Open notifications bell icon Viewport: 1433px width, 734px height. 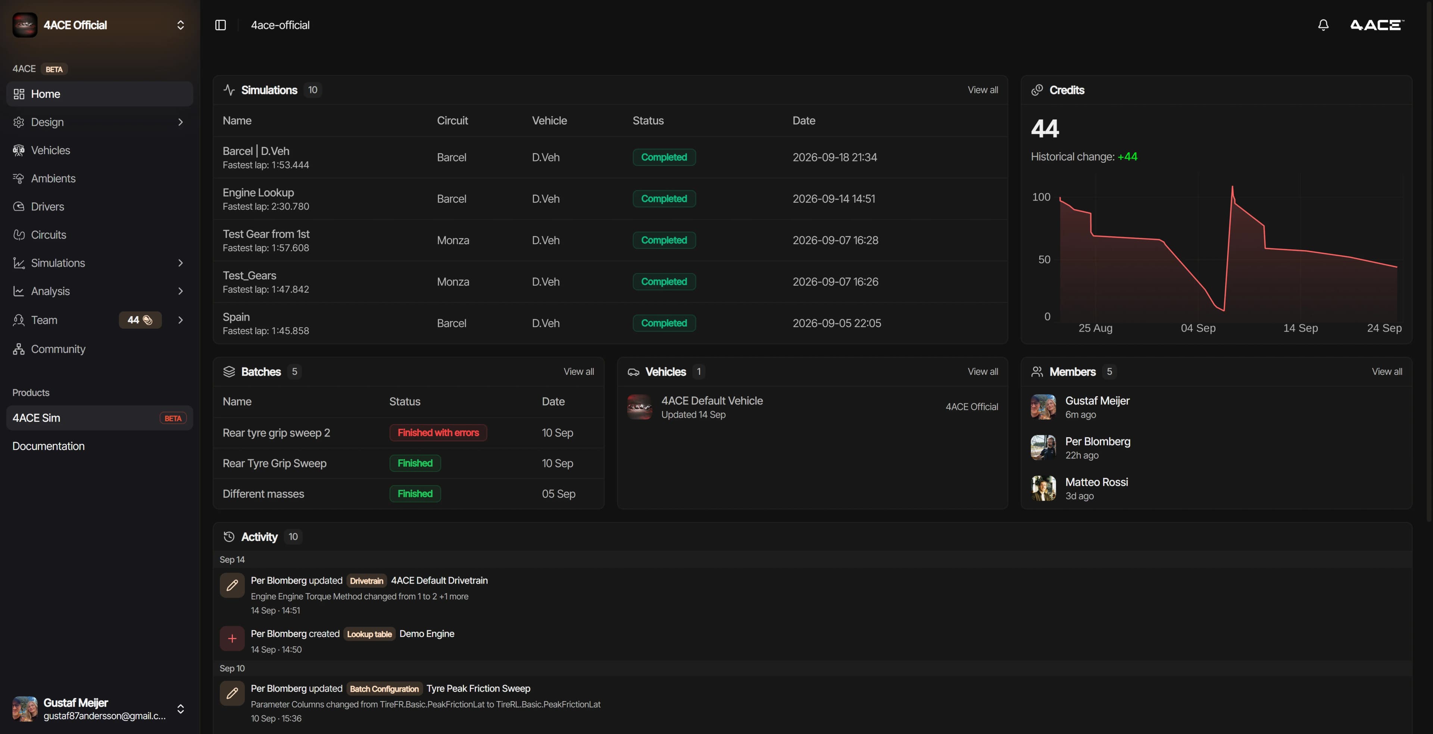(1323, 25)
